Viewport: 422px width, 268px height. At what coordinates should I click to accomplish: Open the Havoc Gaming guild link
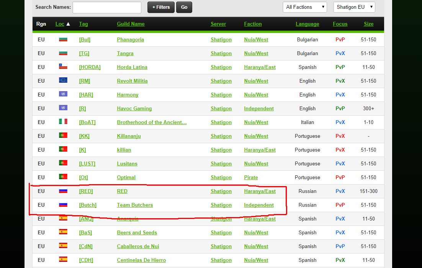click(x=134, y=108)
